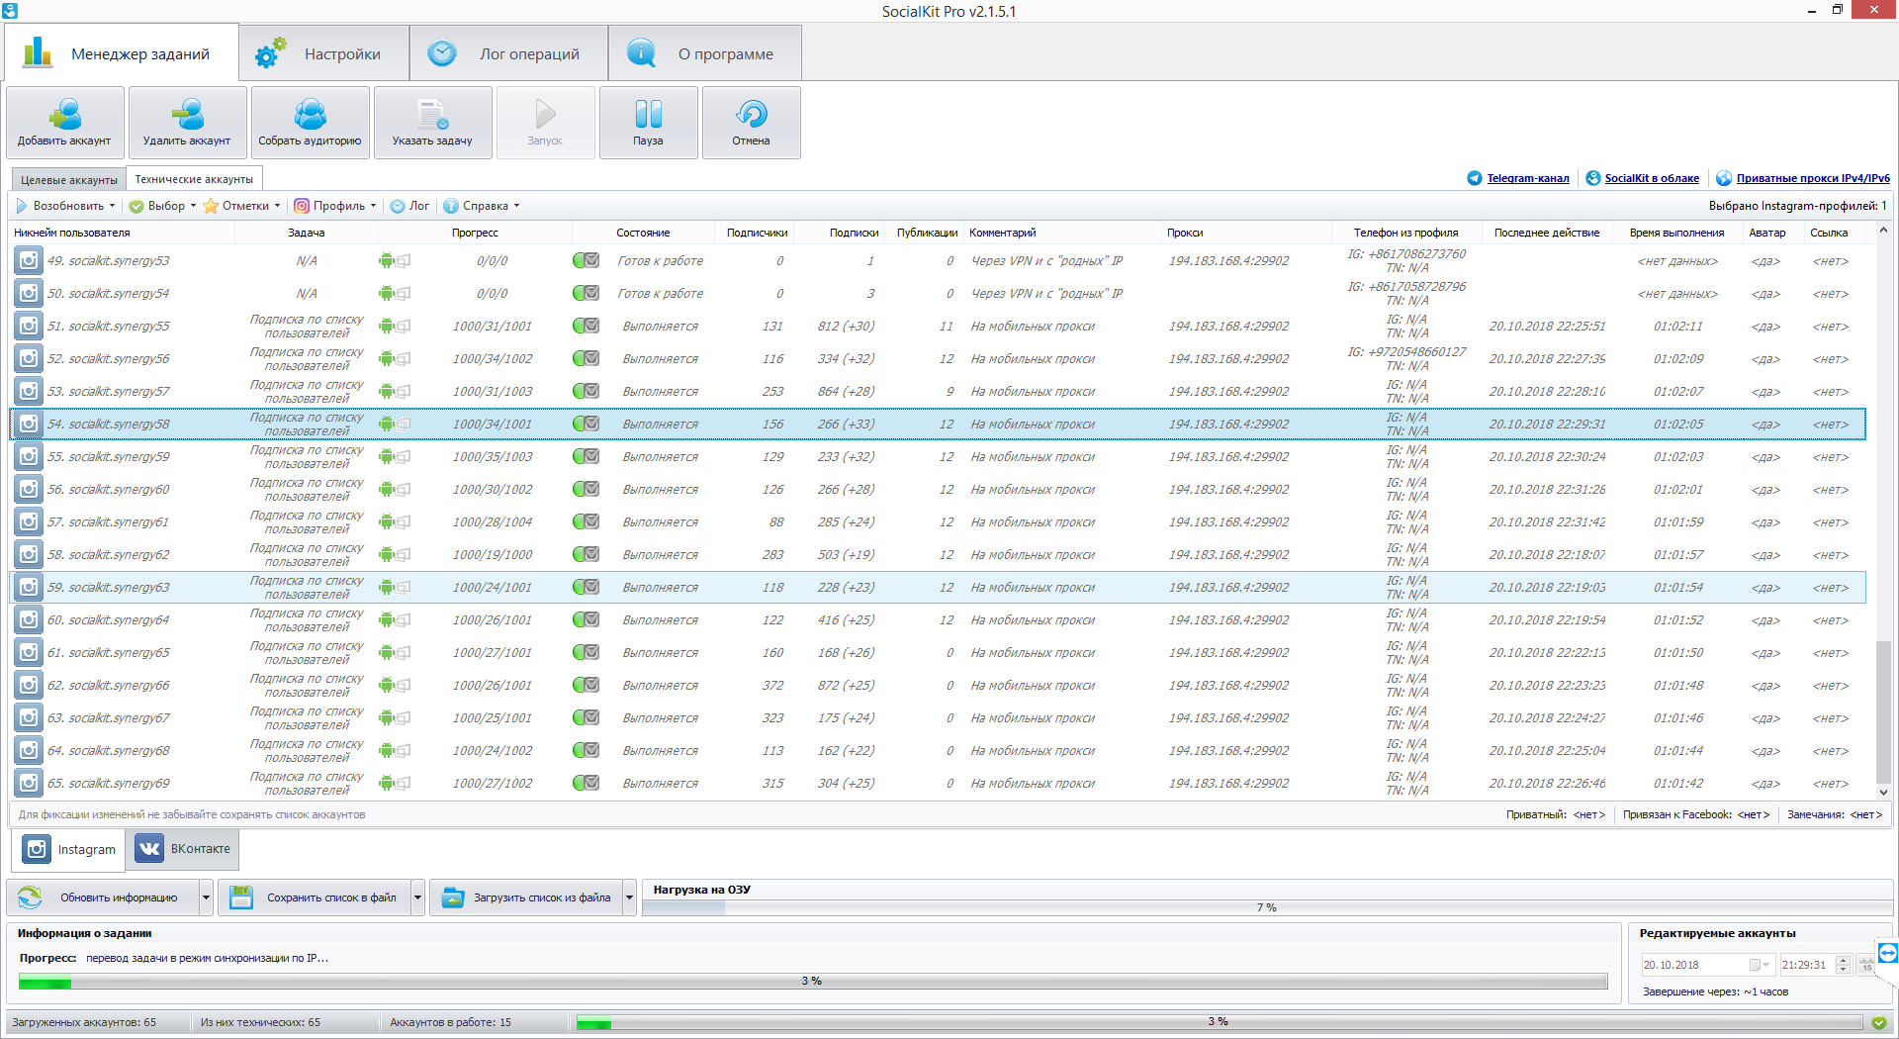Toggle the state switch for socialkit.synergy59
Image resolution: width=1899 pixels, height=1039 pixels.
[x=586, y=457]
